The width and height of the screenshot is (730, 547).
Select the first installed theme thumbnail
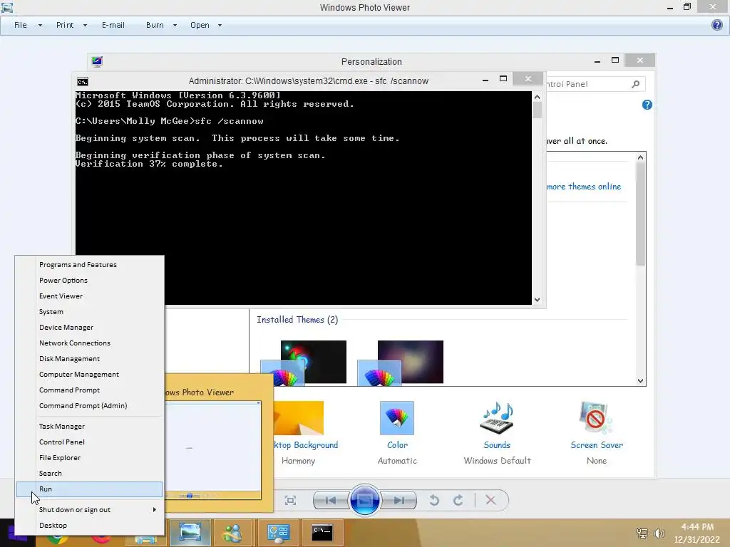(303, 363)
